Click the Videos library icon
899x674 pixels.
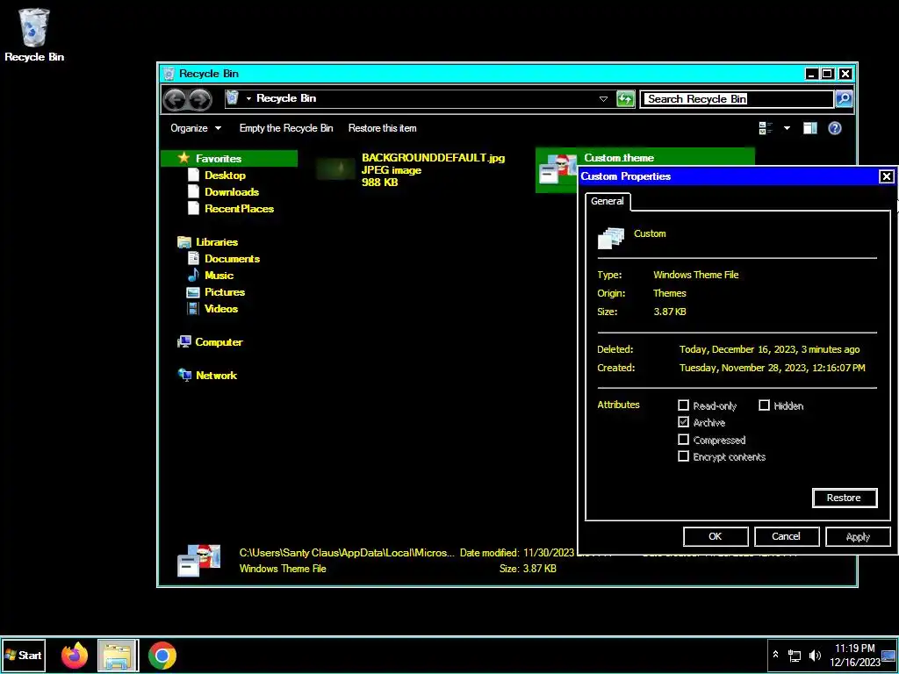click(x=193, y=309)
